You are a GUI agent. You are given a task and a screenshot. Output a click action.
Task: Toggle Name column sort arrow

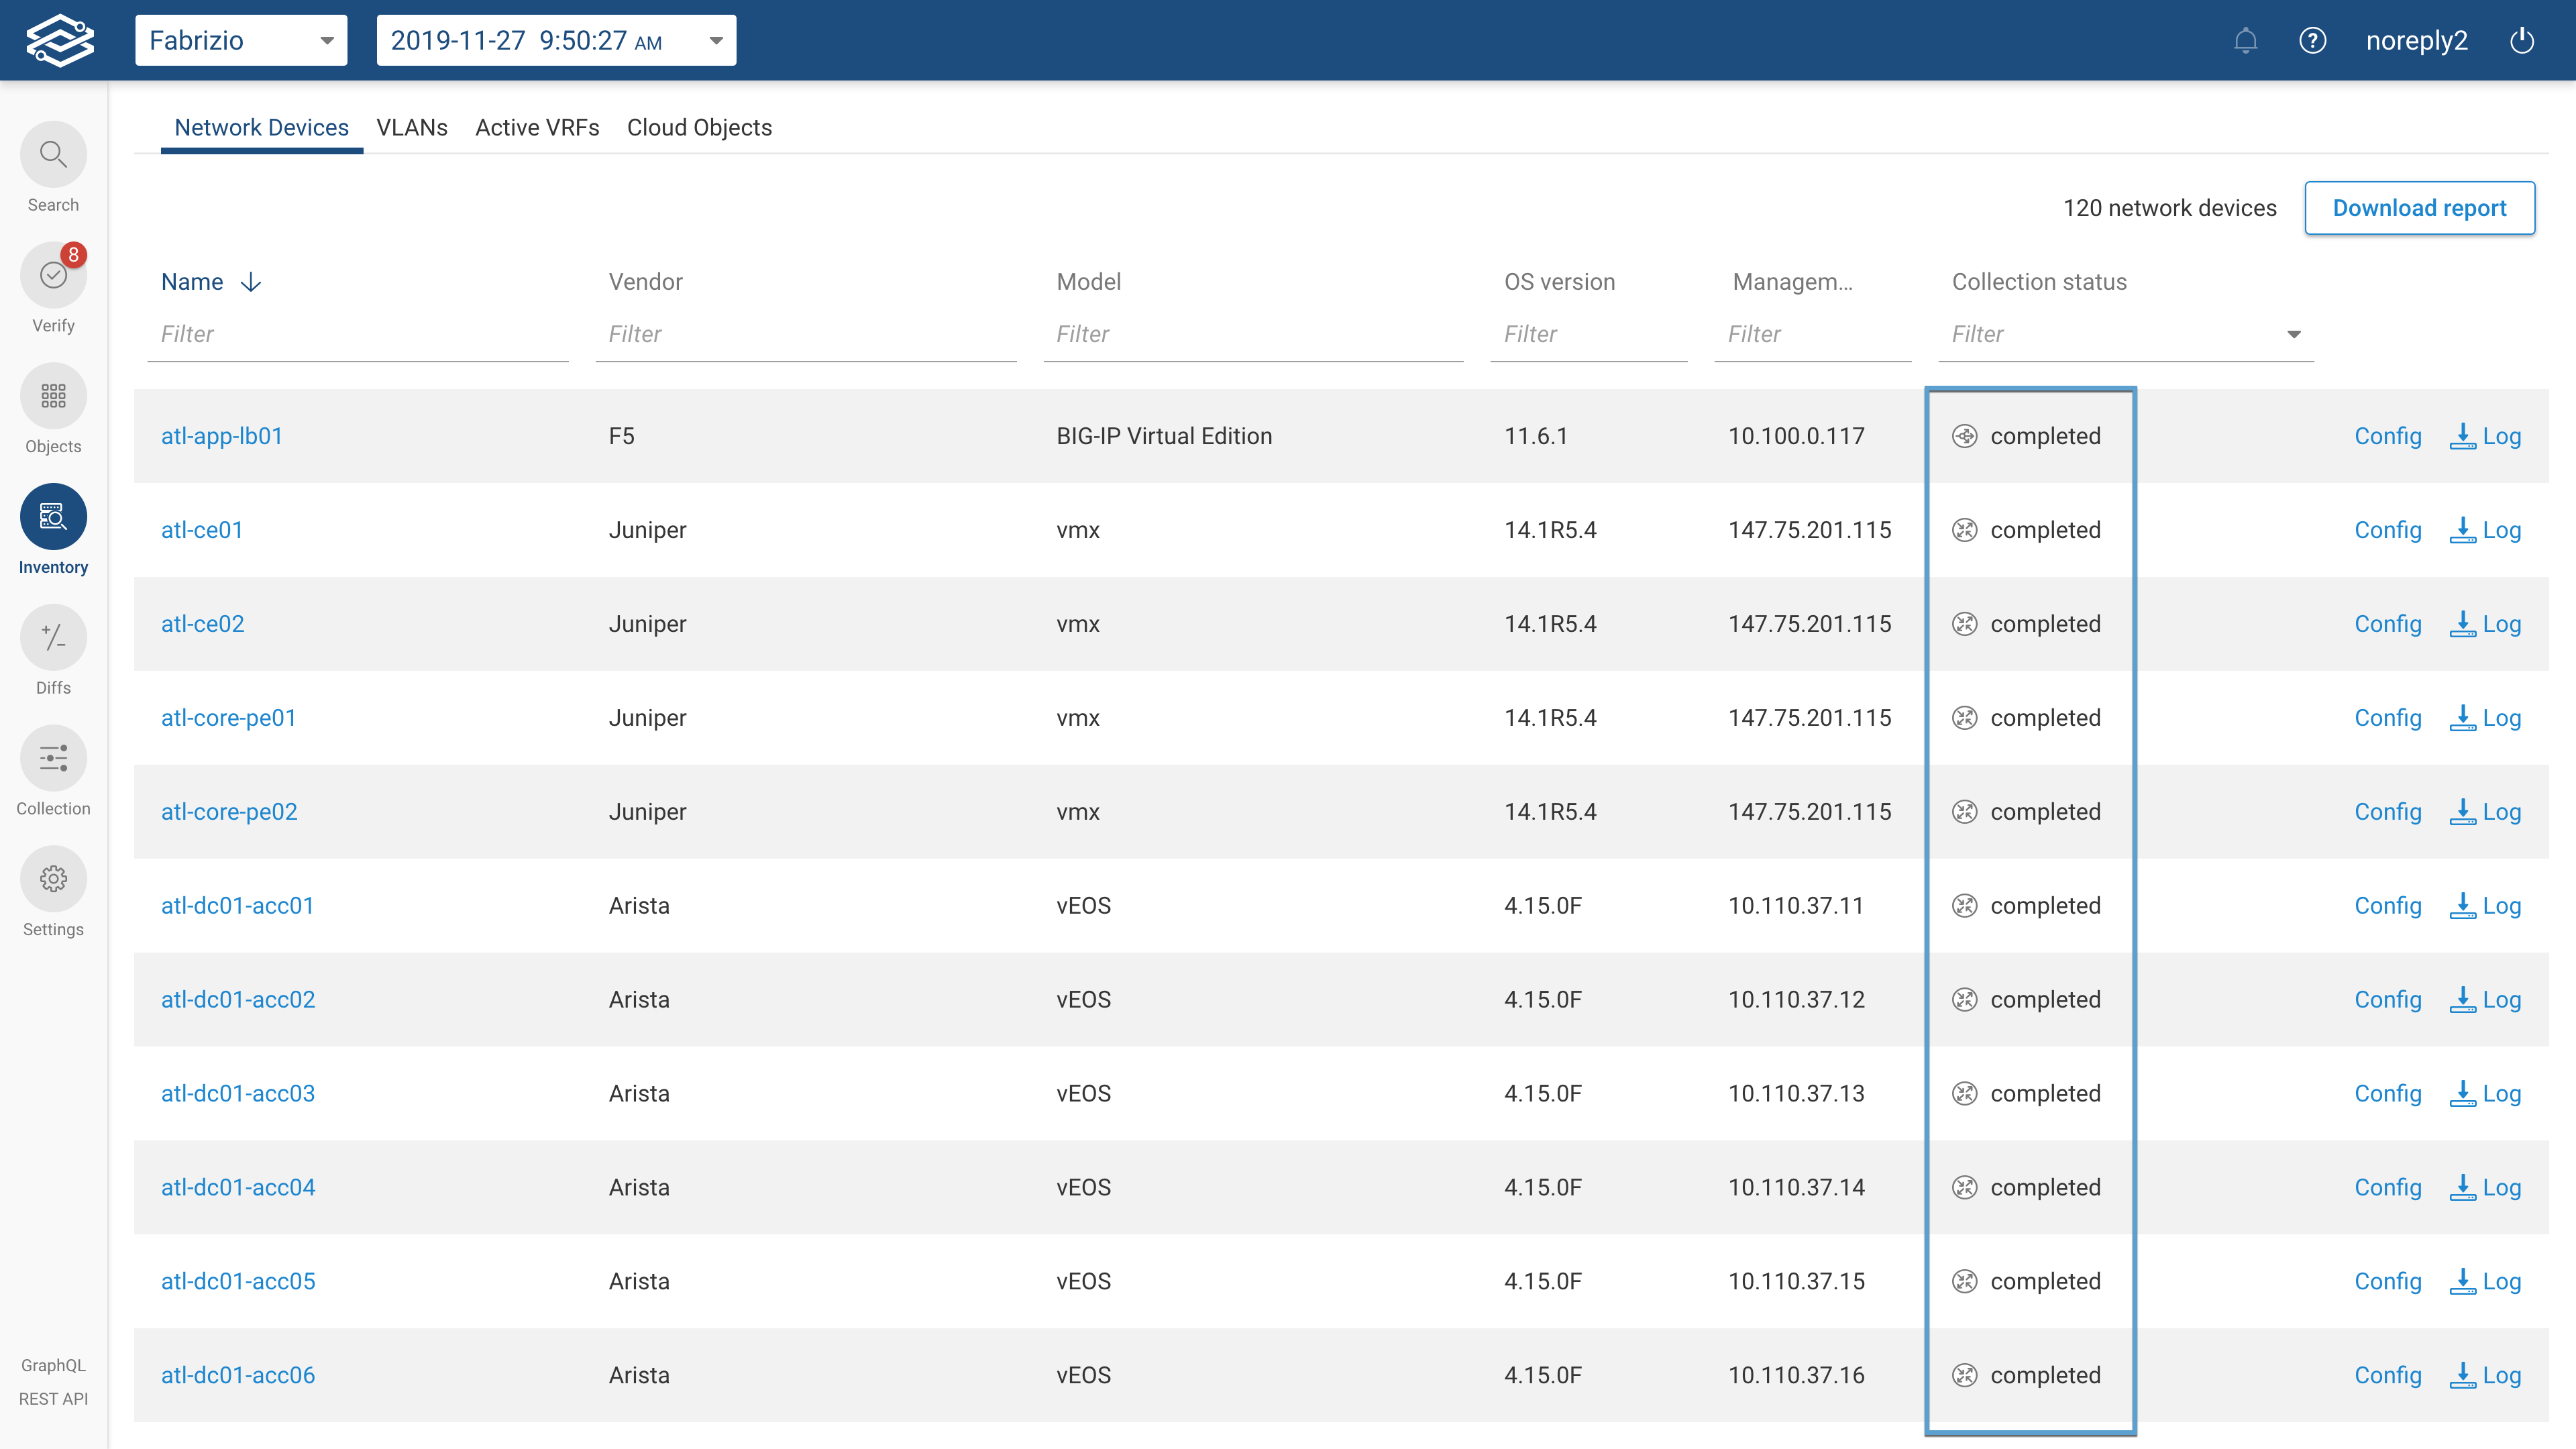[251, 283]
